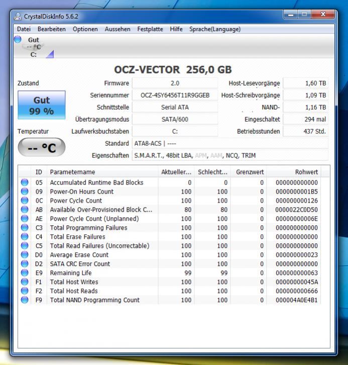Open the Aussehen menu

pos(118,29)
